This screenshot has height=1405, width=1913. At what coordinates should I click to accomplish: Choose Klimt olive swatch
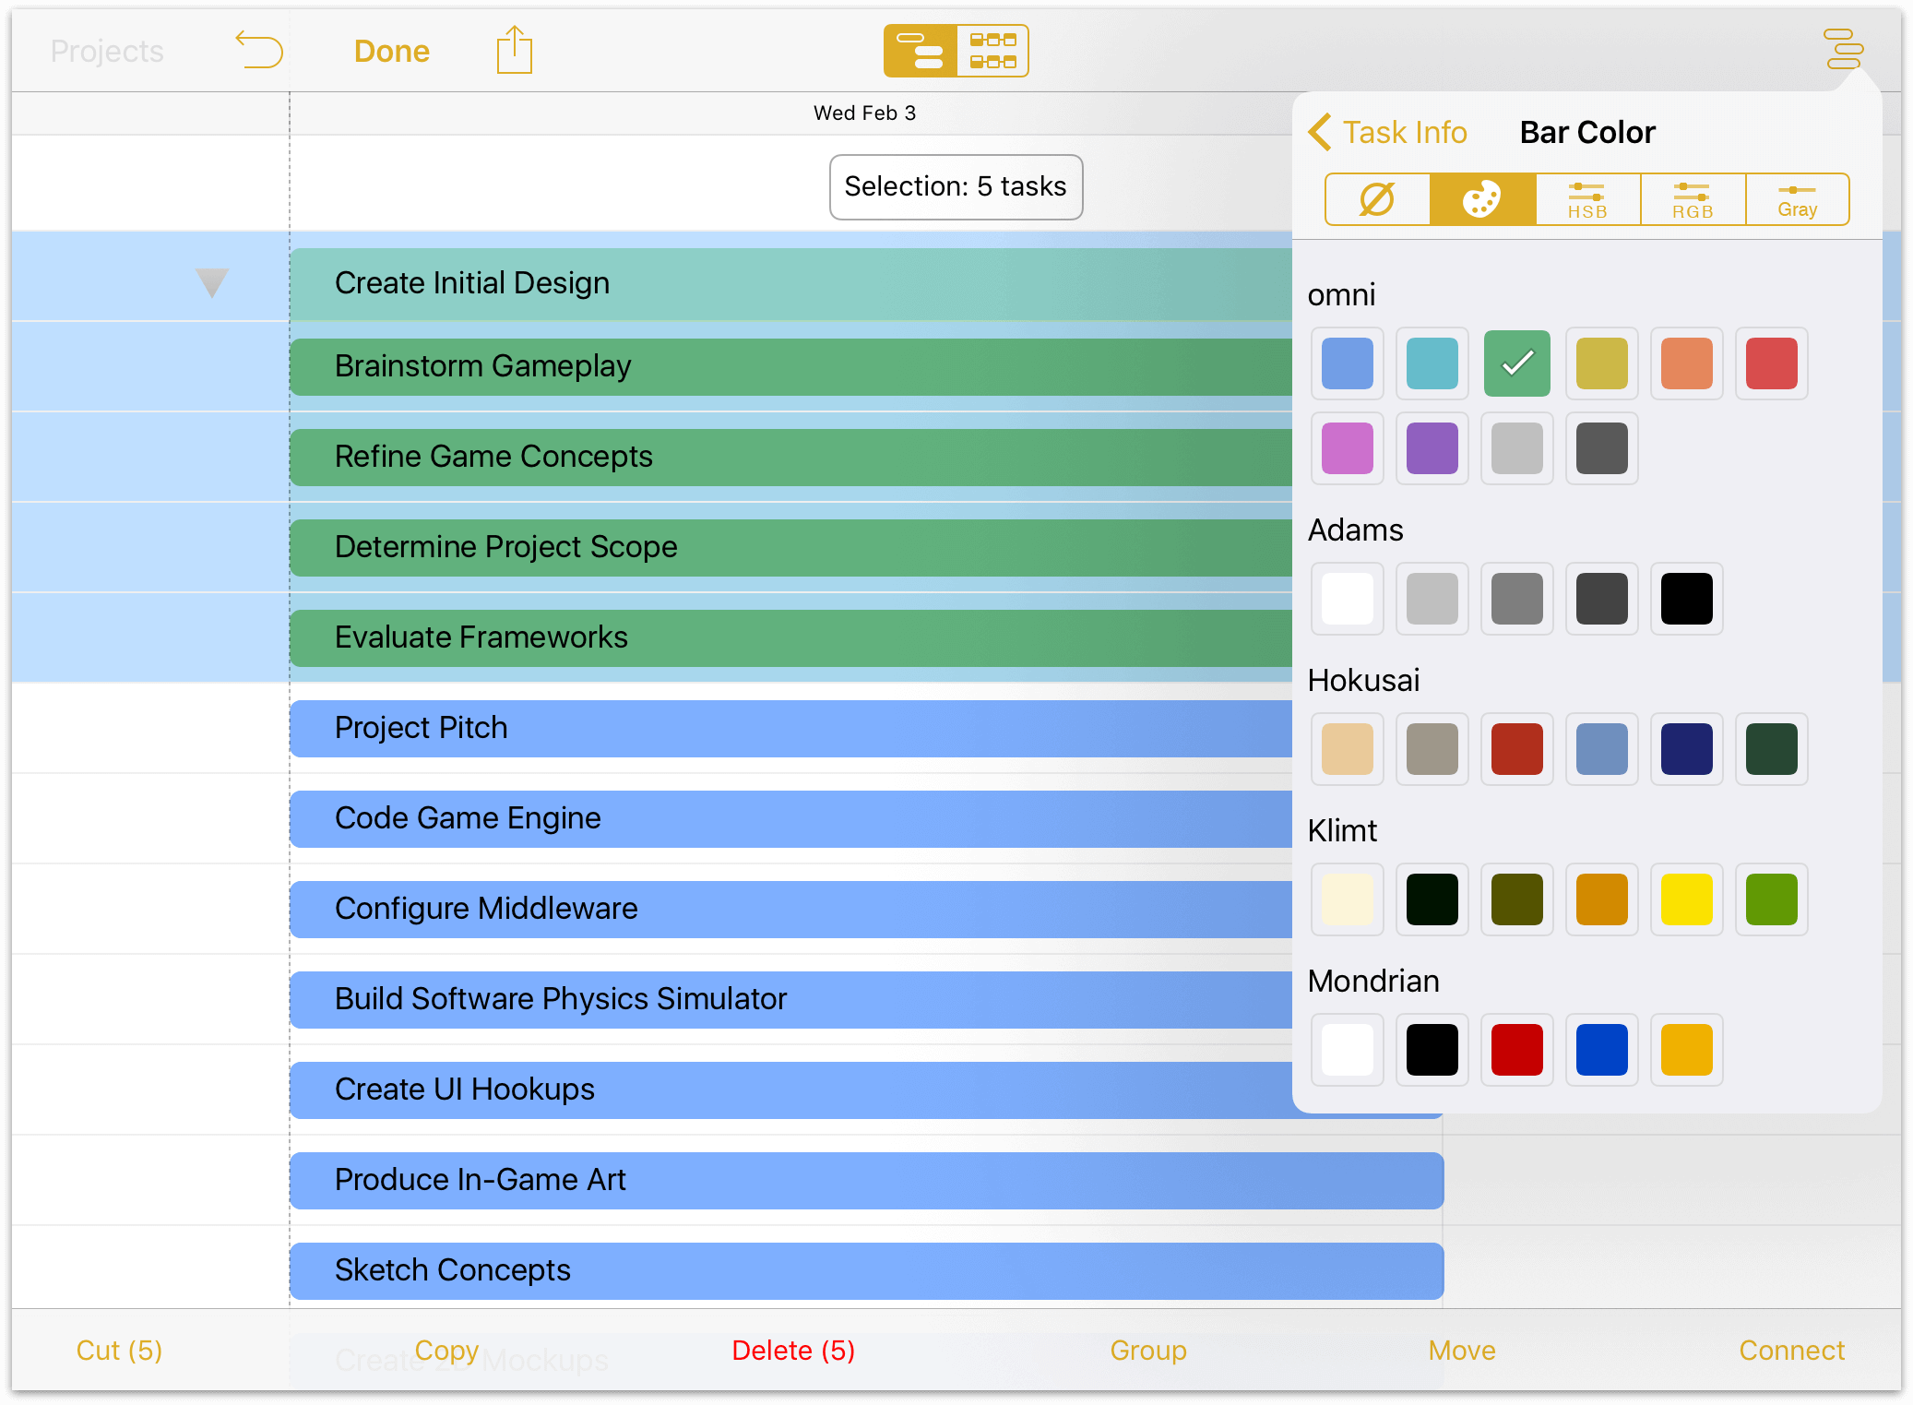tap(1517, 899)
